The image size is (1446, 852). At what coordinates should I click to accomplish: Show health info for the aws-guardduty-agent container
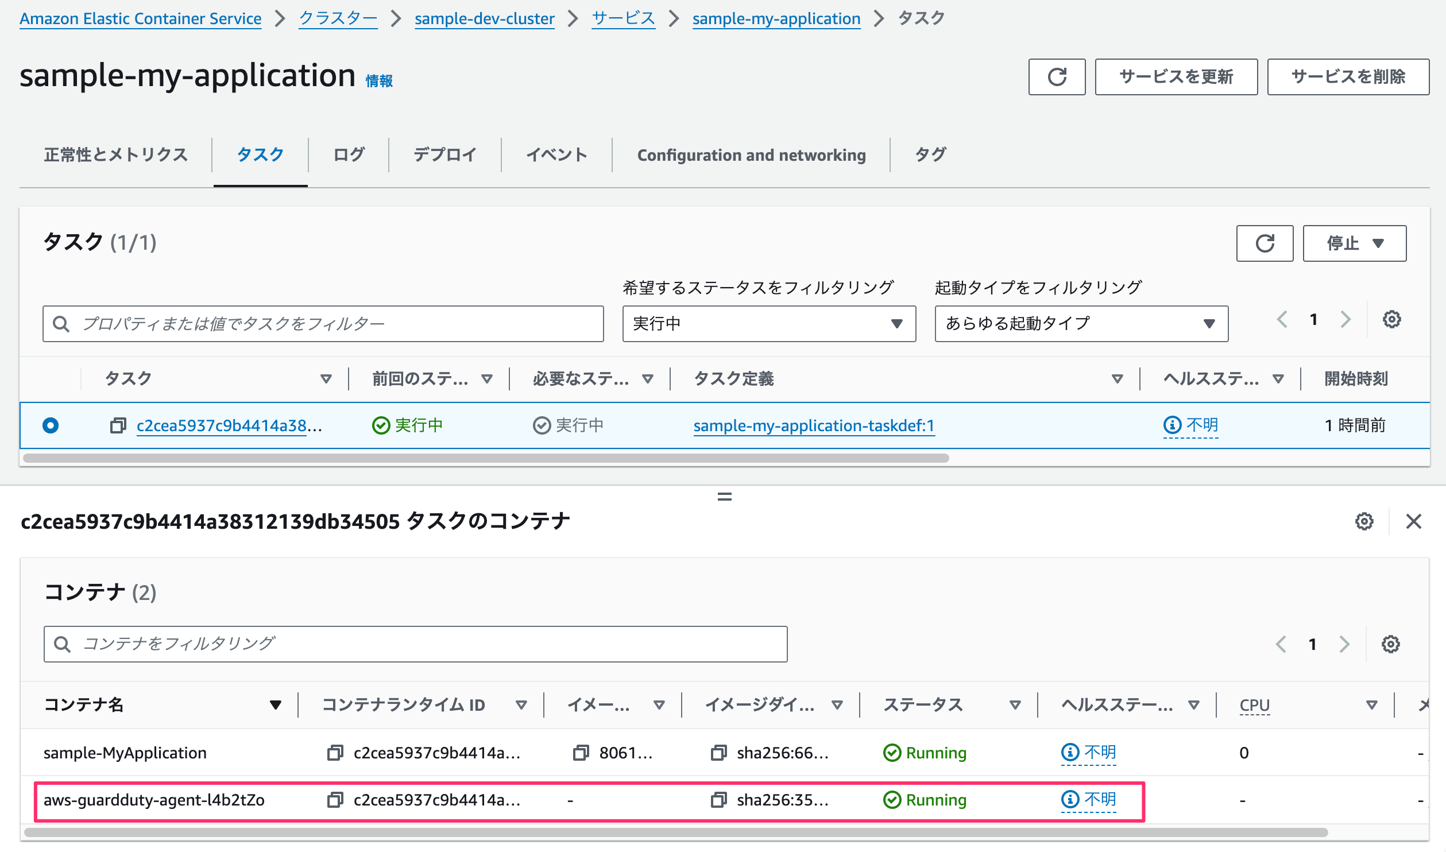1088,800
